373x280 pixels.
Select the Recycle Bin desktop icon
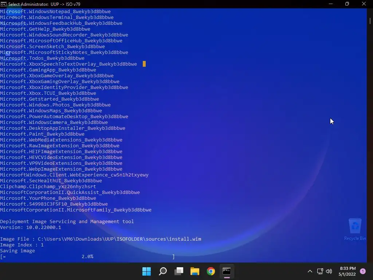[x=355, y=229]
